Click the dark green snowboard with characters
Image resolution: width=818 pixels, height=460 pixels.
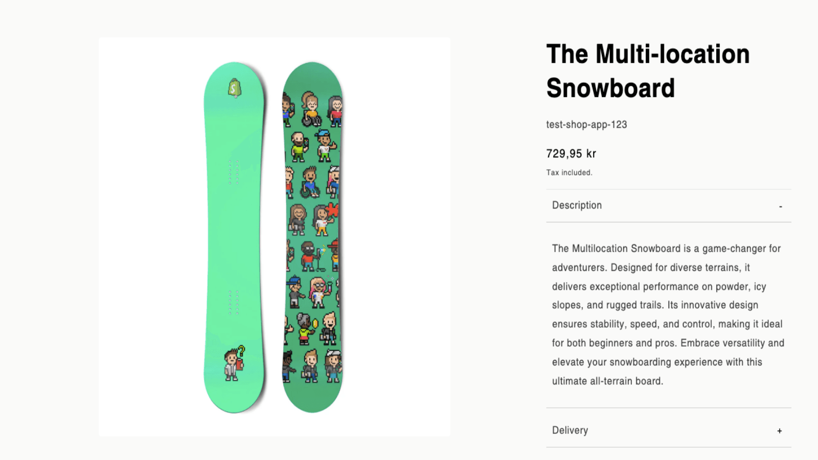tap(312, 237)
